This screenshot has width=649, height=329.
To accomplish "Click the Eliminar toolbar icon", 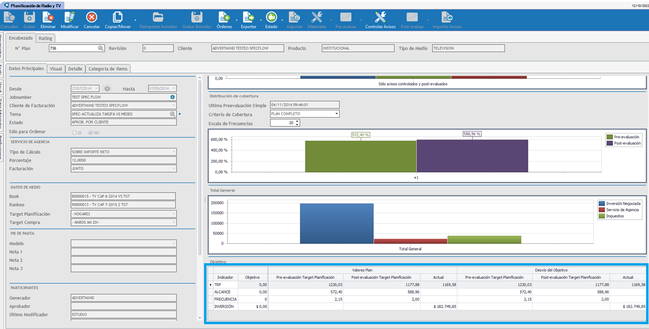I will [48, 17].
